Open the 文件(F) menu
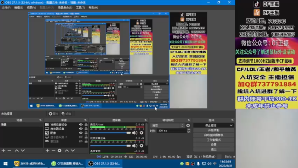The image size is (298, 168). pos(6,7)
